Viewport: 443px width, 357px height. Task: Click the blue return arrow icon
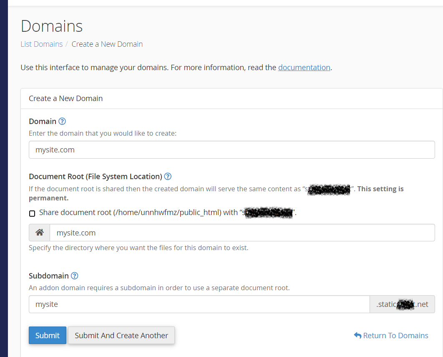357,335
